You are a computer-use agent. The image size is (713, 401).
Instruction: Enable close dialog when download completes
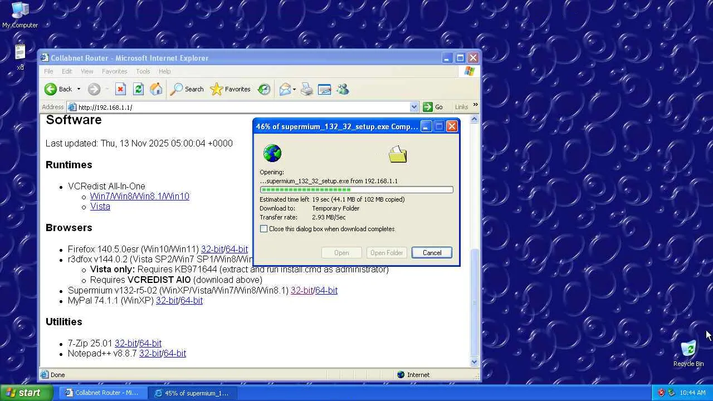264,229
